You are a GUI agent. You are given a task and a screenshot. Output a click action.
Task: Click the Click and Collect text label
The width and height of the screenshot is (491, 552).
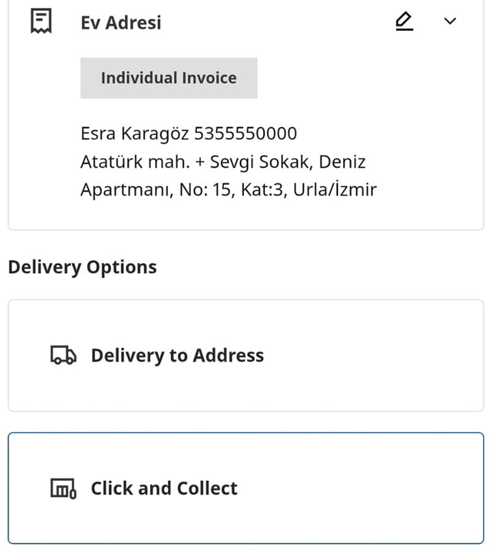(x=164, y=488)
